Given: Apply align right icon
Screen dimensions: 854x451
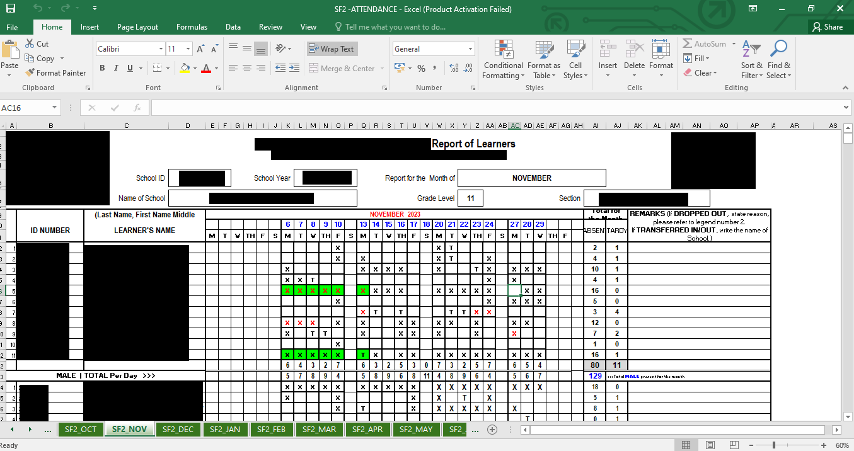Looking at the screenshot, I should tap(260, 68).
